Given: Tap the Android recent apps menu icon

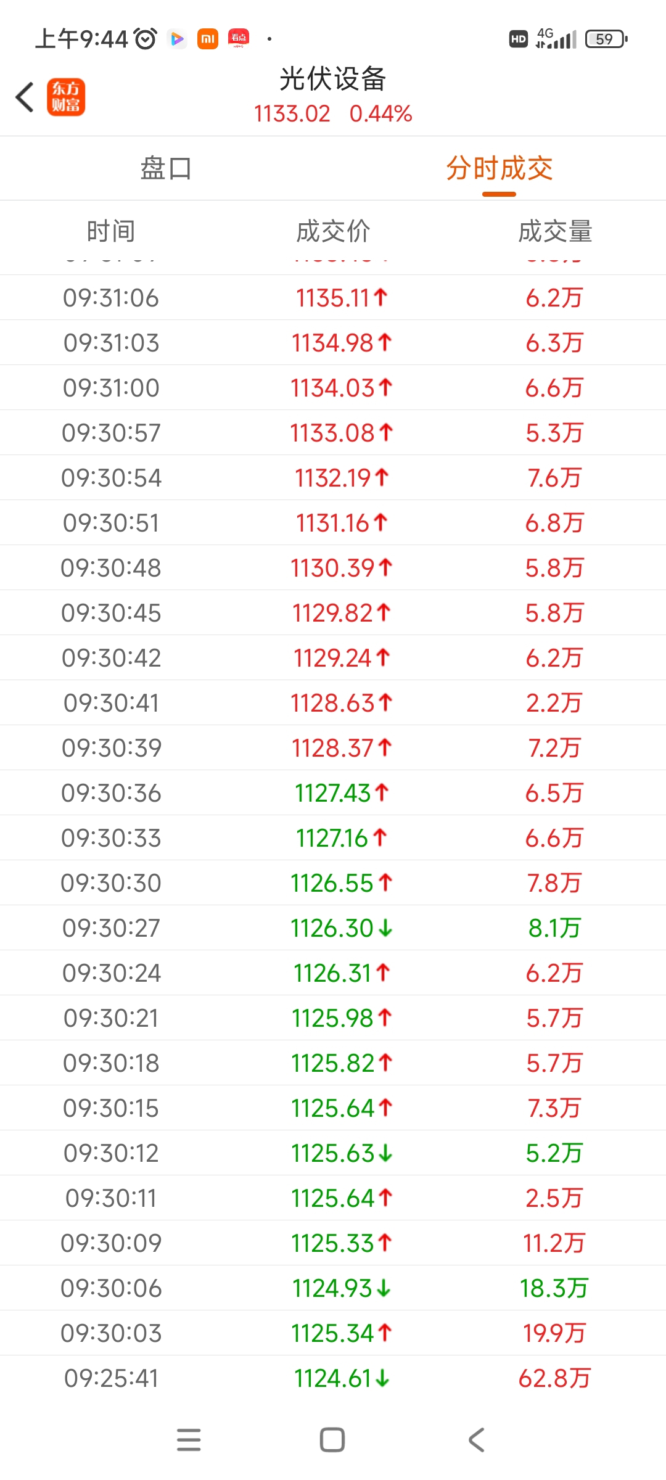Looking at the screenshot, I should coord(189,1440).
